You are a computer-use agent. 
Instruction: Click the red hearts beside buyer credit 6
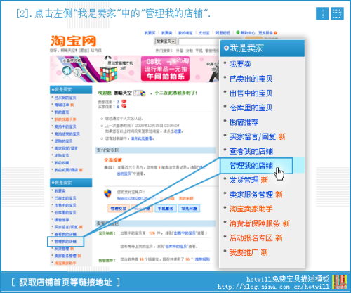(x=124, y=106)
